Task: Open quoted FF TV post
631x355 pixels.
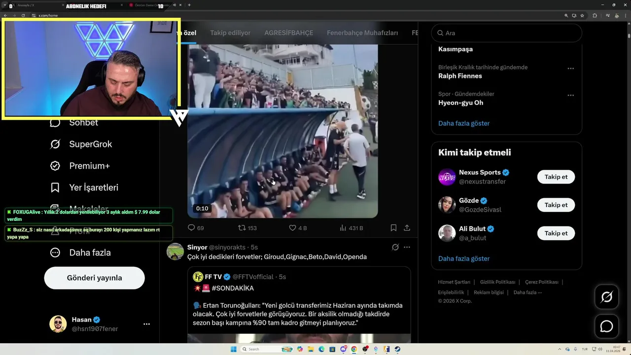Action: (x=299, y=305)
